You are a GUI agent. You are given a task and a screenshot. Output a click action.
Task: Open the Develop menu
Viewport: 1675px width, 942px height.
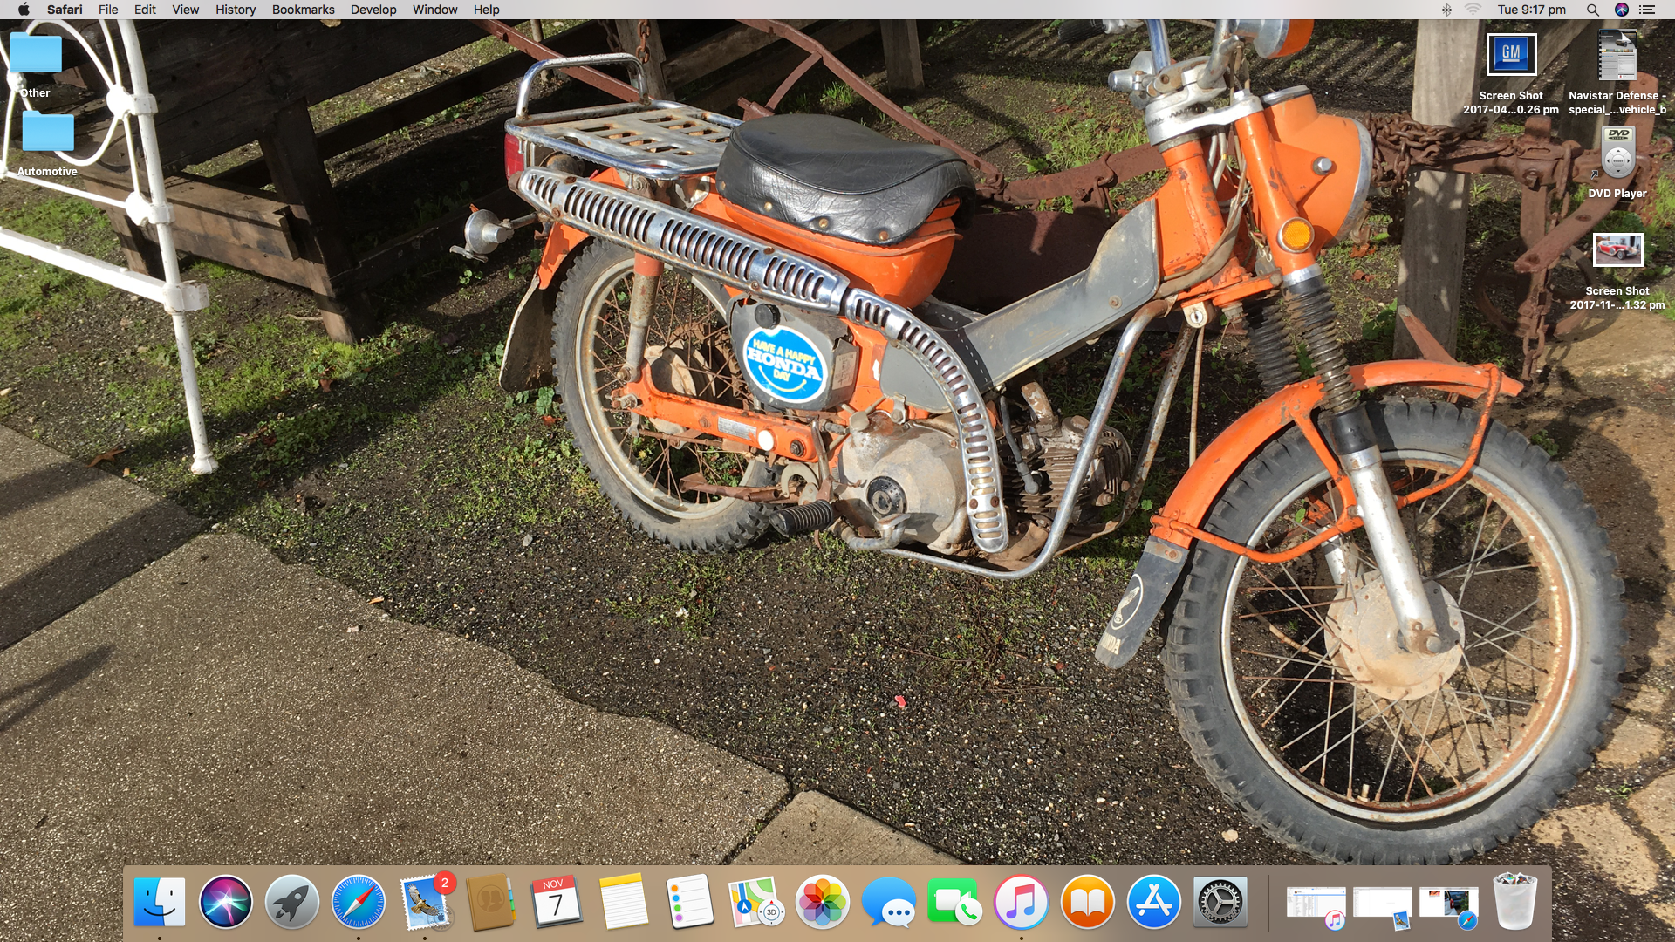(373, 10)
